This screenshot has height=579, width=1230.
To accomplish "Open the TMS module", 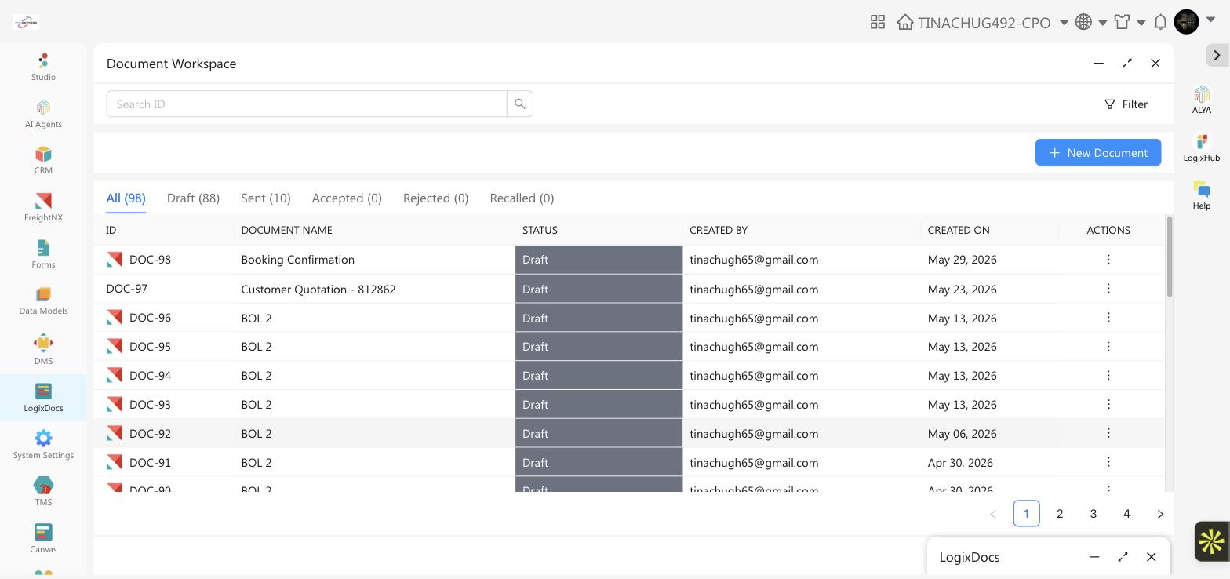I will click(43, 492).
